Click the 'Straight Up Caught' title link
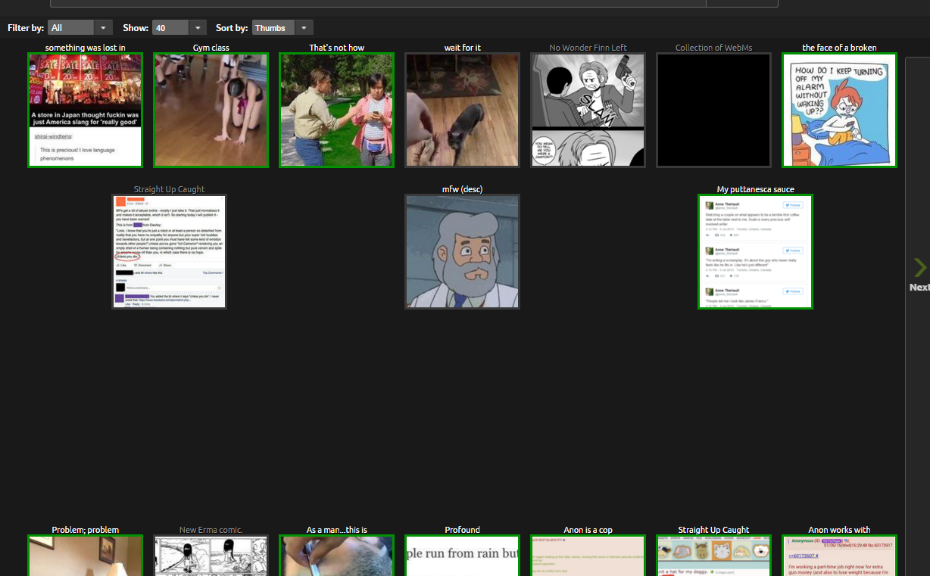Viewport: 930px width, 576px height. coord(169,189)
